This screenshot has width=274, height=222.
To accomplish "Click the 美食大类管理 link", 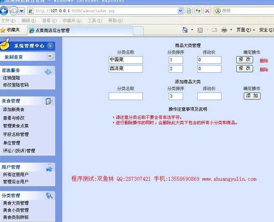I will 16,203.
